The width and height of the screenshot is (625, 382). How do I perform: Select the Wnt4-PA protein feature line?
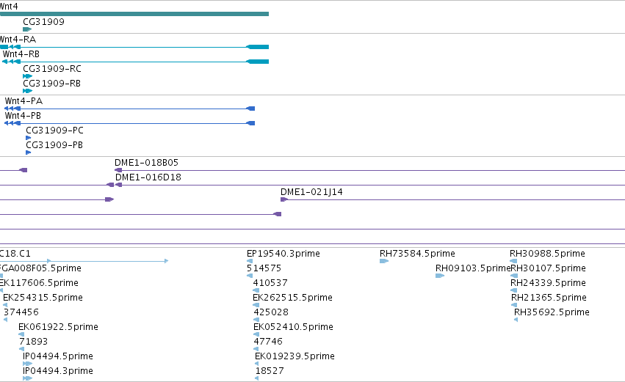point(129,109)
